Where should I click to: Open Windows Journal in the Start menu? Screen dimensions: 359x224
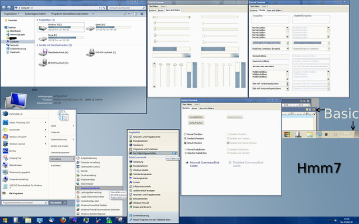pyautogui.click(x=24, y=144)
